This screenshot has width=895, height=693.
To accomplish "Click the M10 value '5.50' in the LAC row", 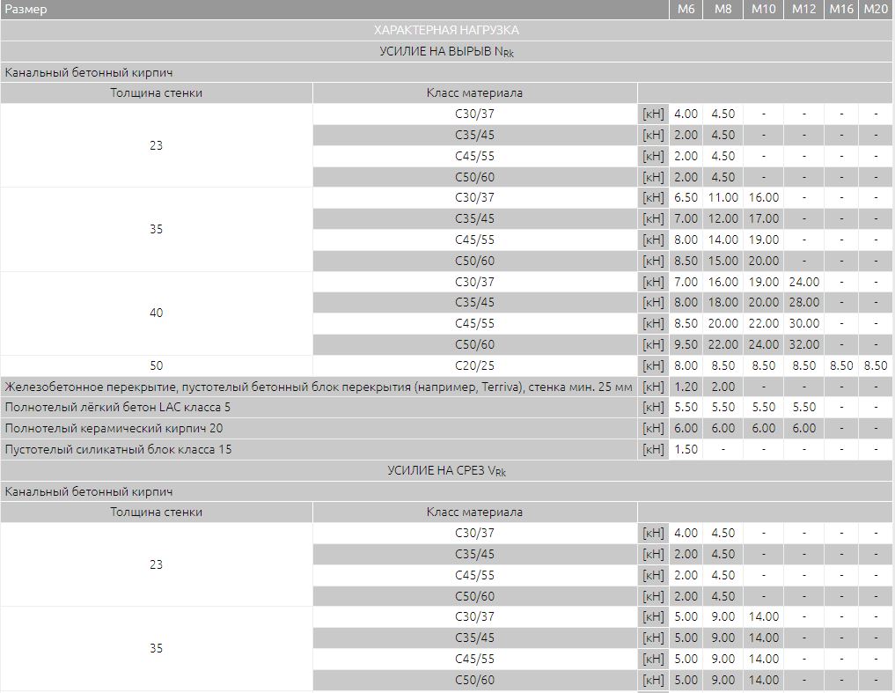I will click(763, 408).
